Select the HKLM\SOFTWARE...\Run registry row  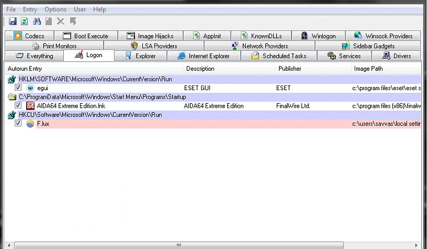click(219, 79)
